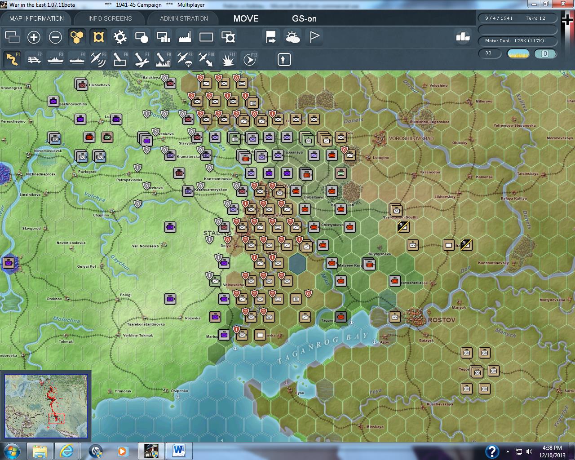Viewport: 575px width, 460px height.
Task: Toggle the factory display icon
Action: tap(185, 37)
